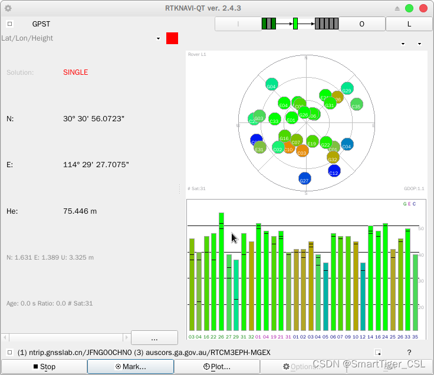434x375 pixels.
Task: Select satellite E31 in the skyplot
Action: (260, 147)
